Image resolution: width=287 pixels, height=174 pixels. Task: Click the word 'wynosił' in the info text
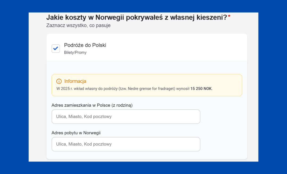point(183,89)
